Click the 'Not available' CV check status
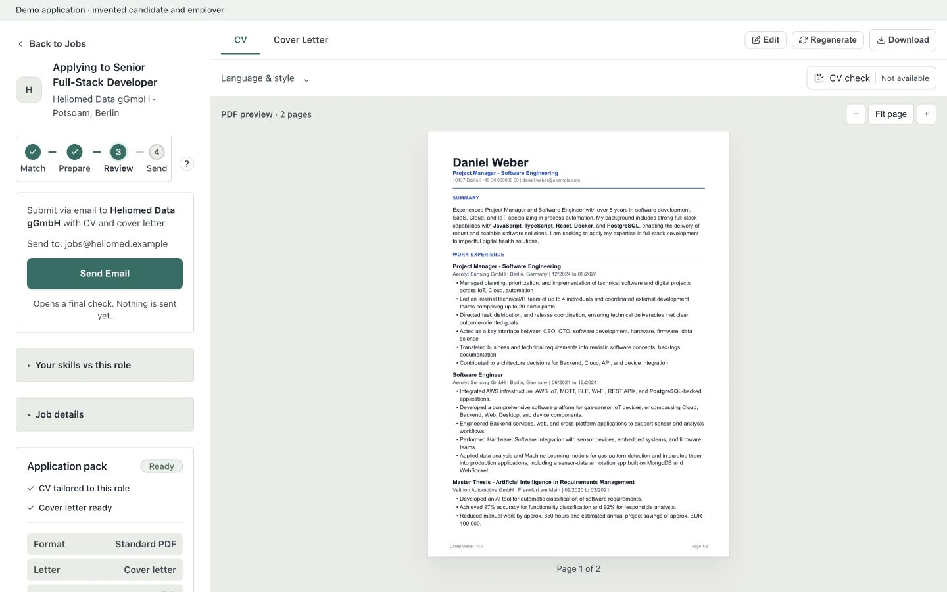Screen dimensions: 947x592 click(x=905, y=78)
